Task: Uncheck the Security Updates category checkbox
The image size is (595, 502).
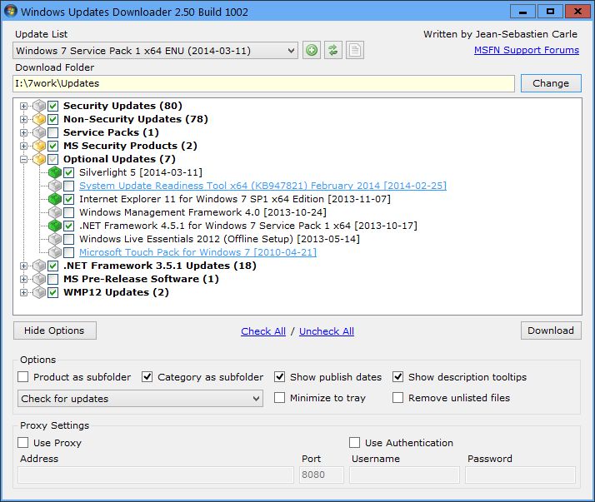Action: [x=53, y=107]
